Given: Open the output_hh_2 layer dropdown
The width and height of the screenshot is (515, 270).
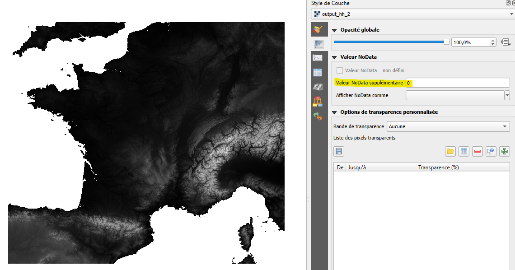Looking at the screenshot, I should coord(510,14).
